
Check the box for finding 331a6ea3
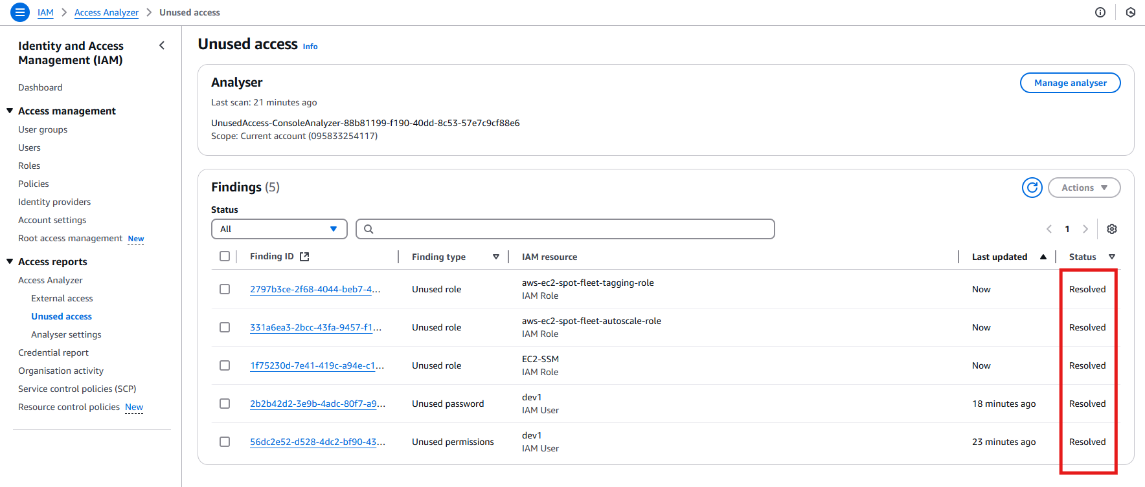tap(225, 327)
